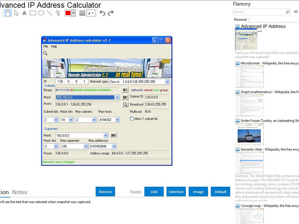Image resolution: width=299 pixels, height=224 pixels.
Task: Click the red color swatch
Action: point(68,13)
